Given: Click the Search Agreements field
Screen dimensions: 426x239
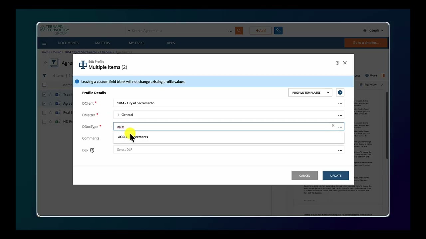Looking at the screenshot, I should pyautogui.click(x=178, y=31).
